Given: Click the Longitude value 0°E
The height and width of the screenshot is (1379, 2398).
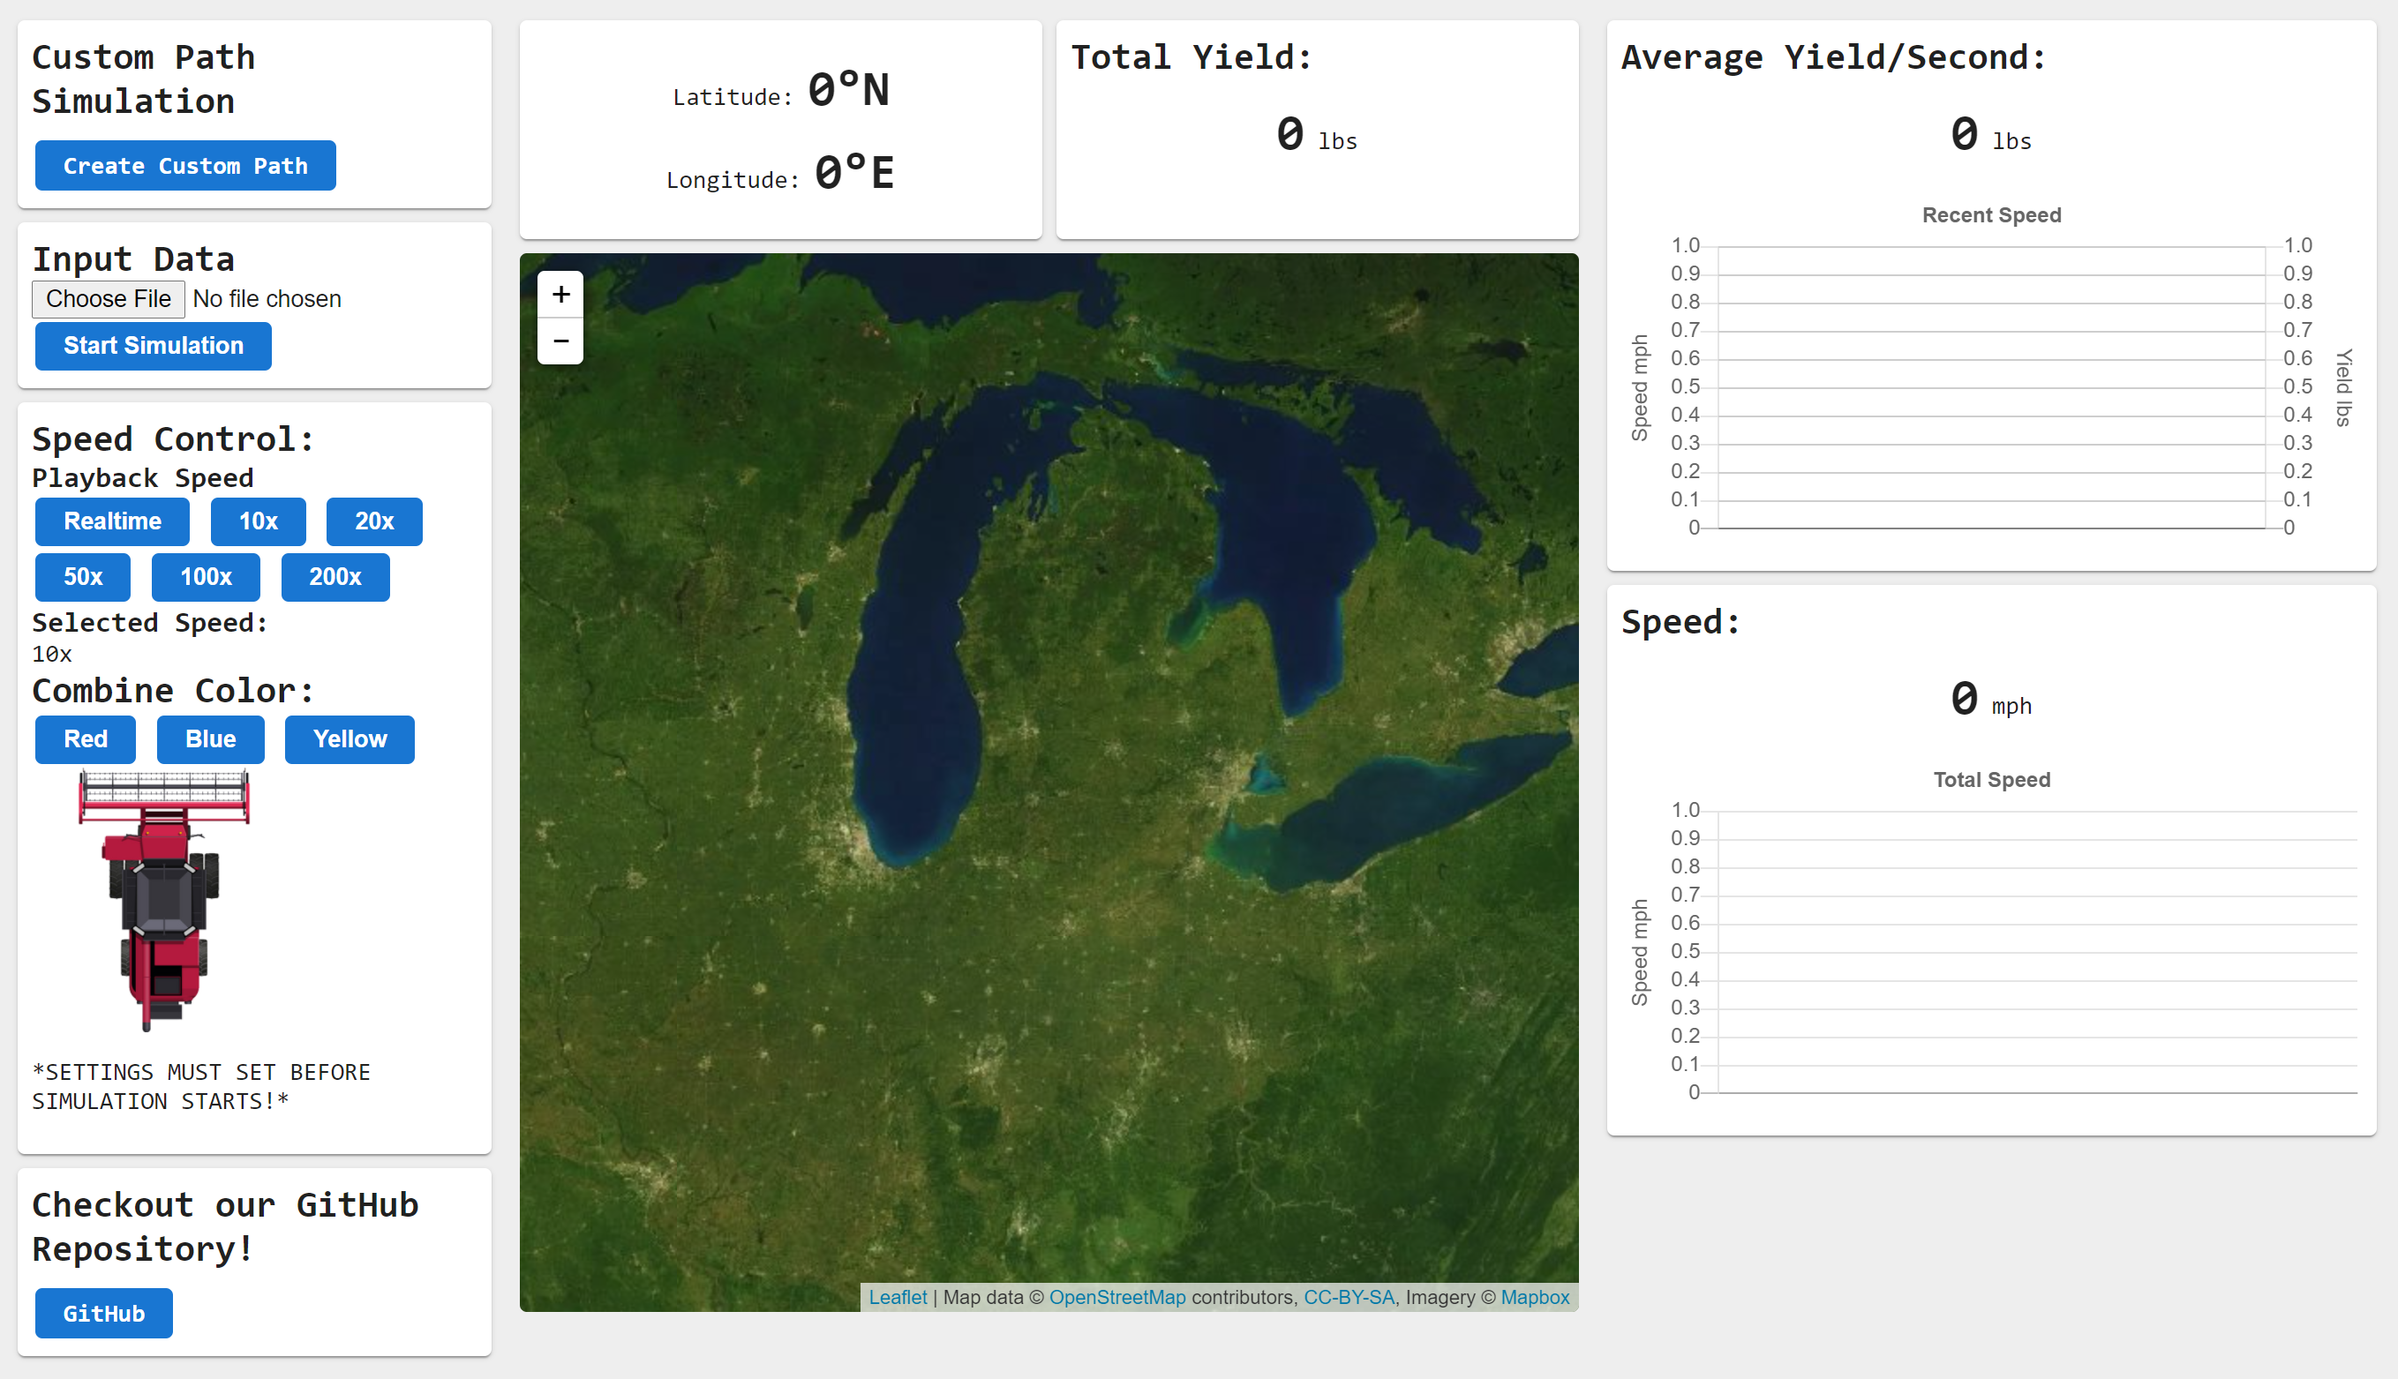Looking at the screenshot, I should point(854,173).
